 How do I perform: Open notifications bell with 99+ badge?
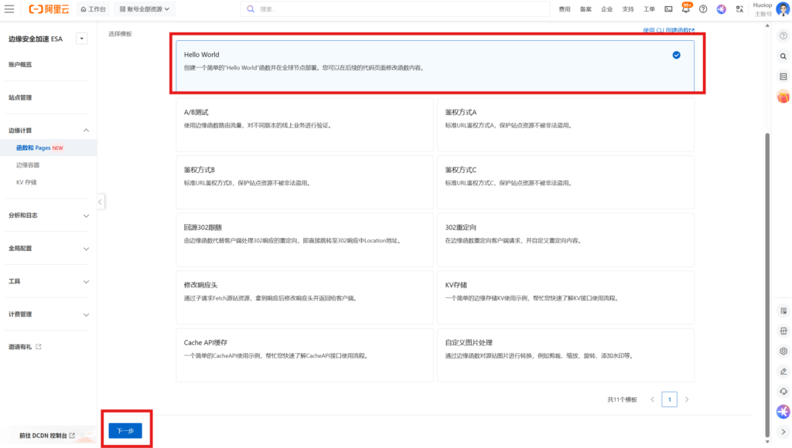[685, 8]
